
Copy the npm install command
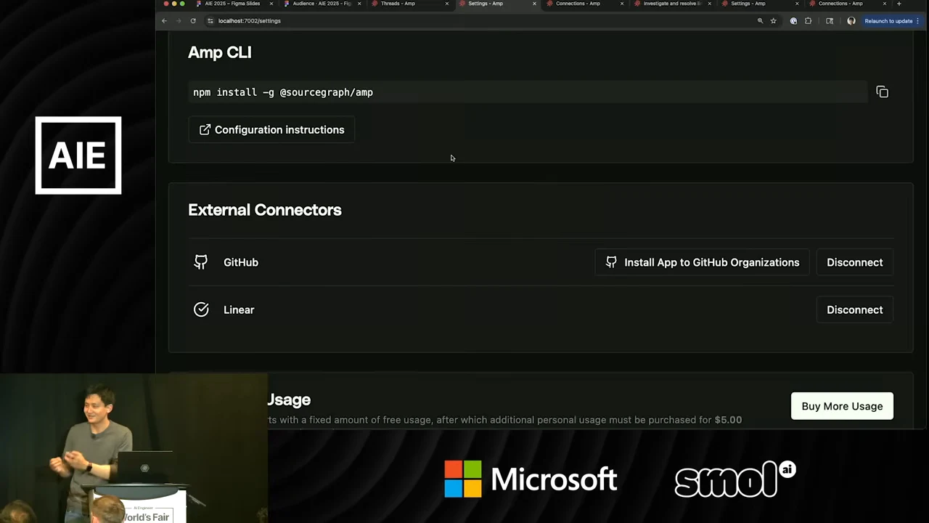click(x=882, y=92)
